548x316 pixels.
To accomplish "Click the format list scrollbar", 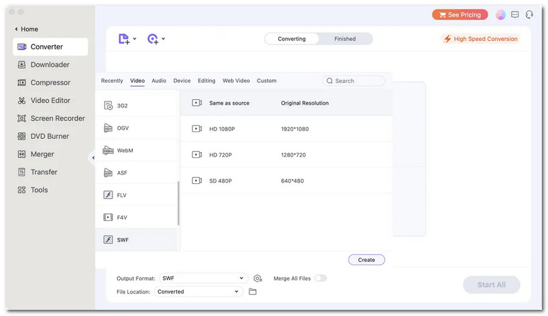I will [179, 203].
